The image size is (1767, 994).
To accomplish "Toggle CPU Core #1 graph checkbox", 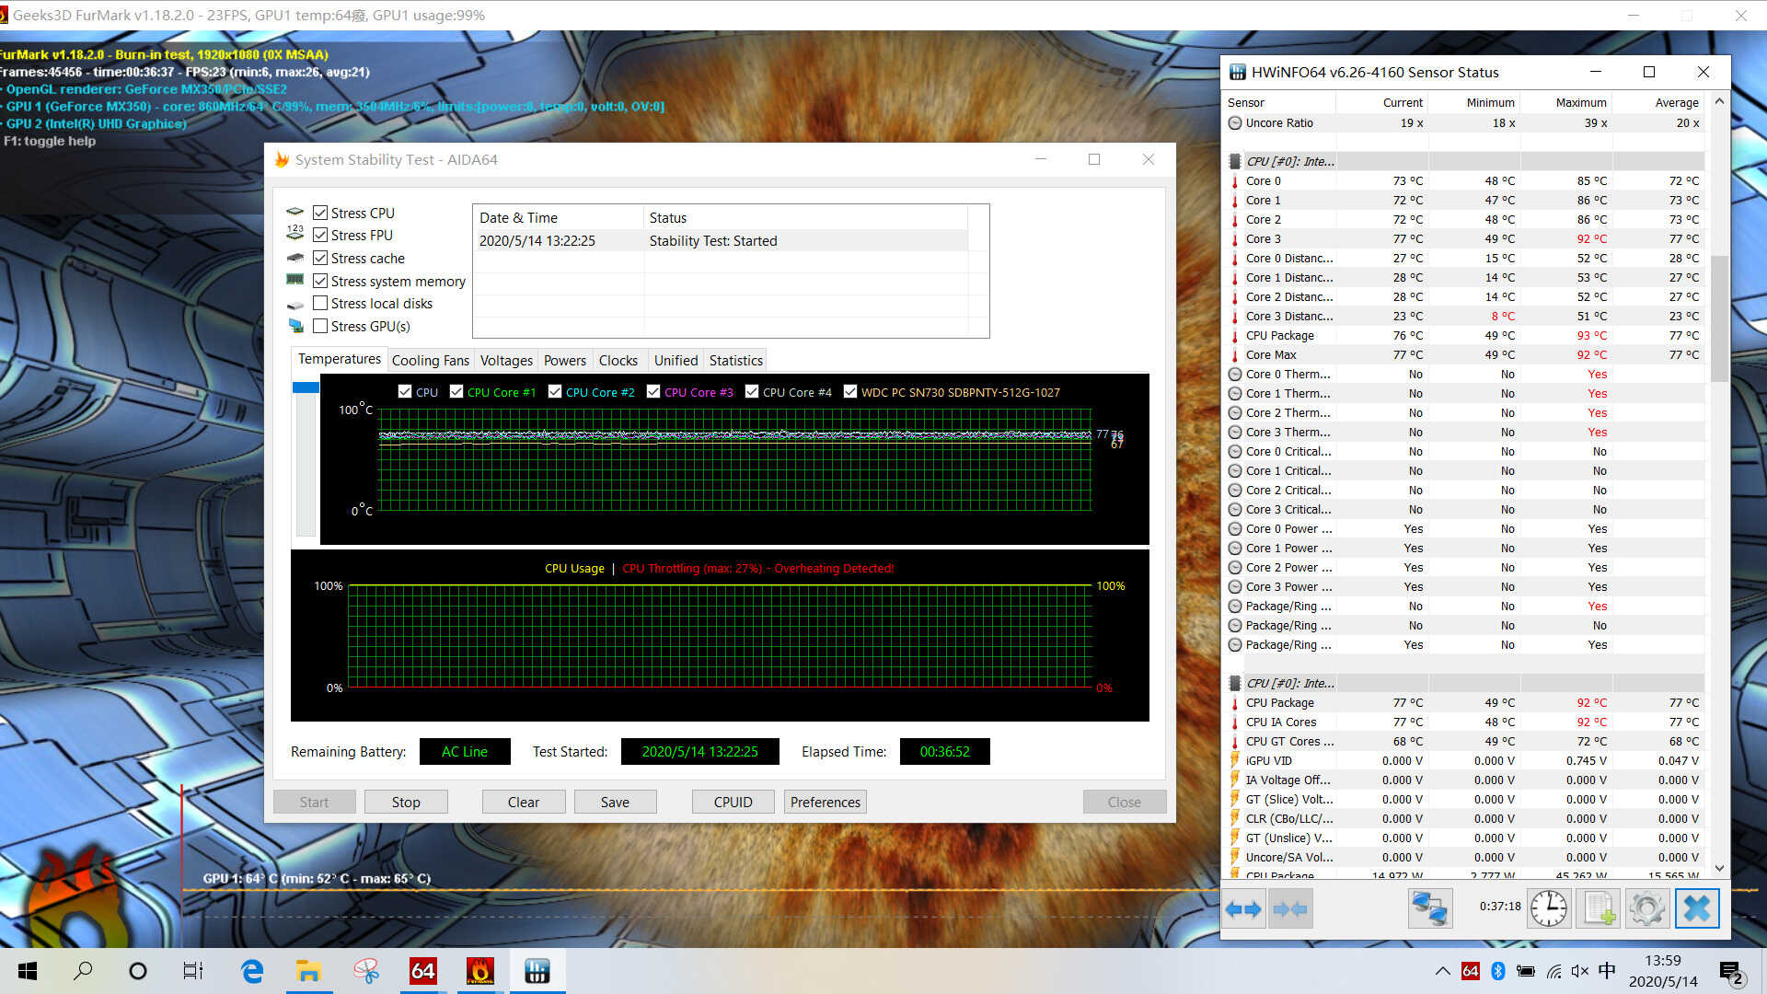I will pyautogui.click(x=456, y=391).
